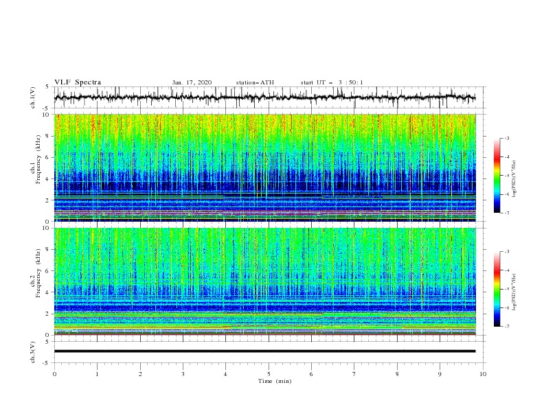Click the time axis tick label '8'
Viewport: 544px width, 420px height.
[x=397, y=374]
